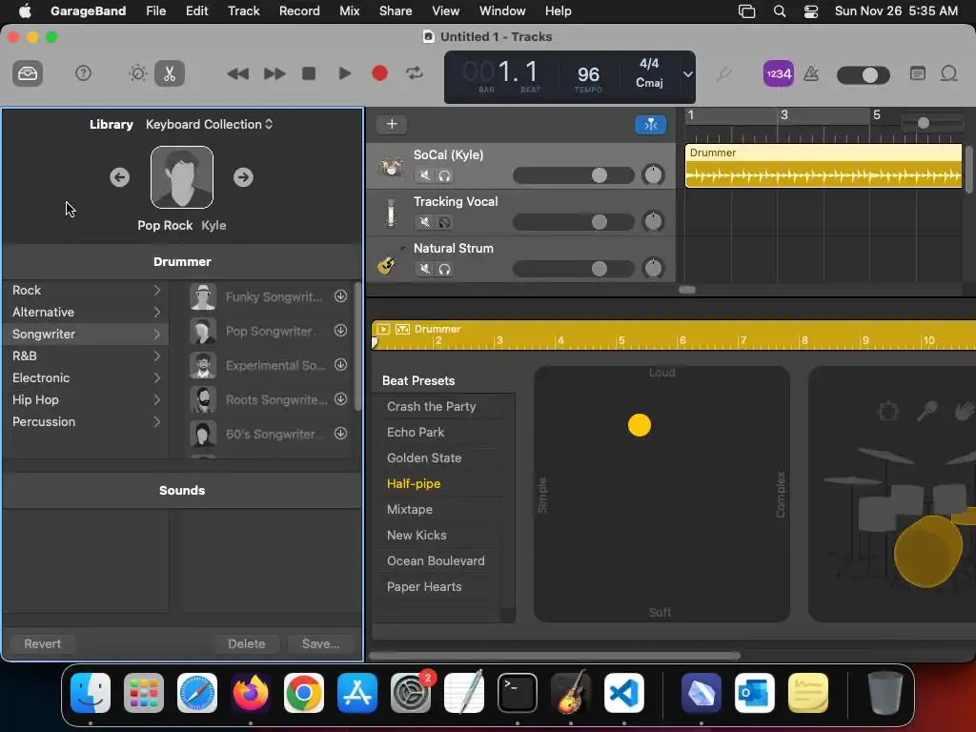Select the acoustic guitar track icon
Image resolution: width=976 pixels, height=732 pixels.
click(x=387, y=264)
